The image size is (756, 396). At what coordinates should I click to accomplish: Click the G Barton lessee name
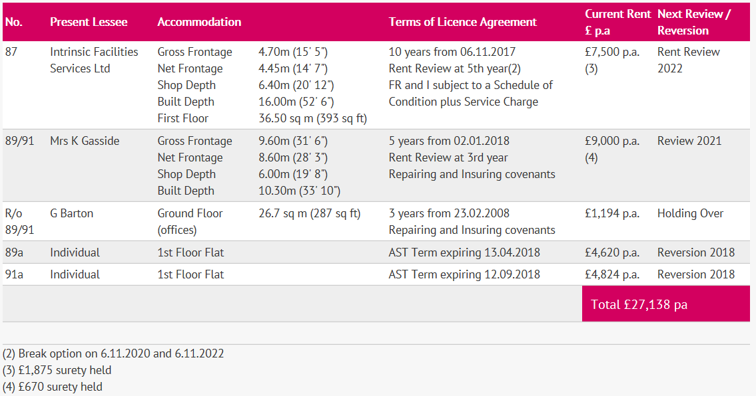[x=71, y=213]
